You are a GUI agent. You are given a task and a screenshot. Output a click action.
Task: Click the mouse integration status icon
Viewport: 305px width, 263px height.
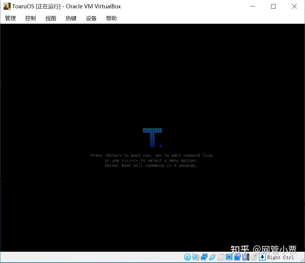(254, 257)
